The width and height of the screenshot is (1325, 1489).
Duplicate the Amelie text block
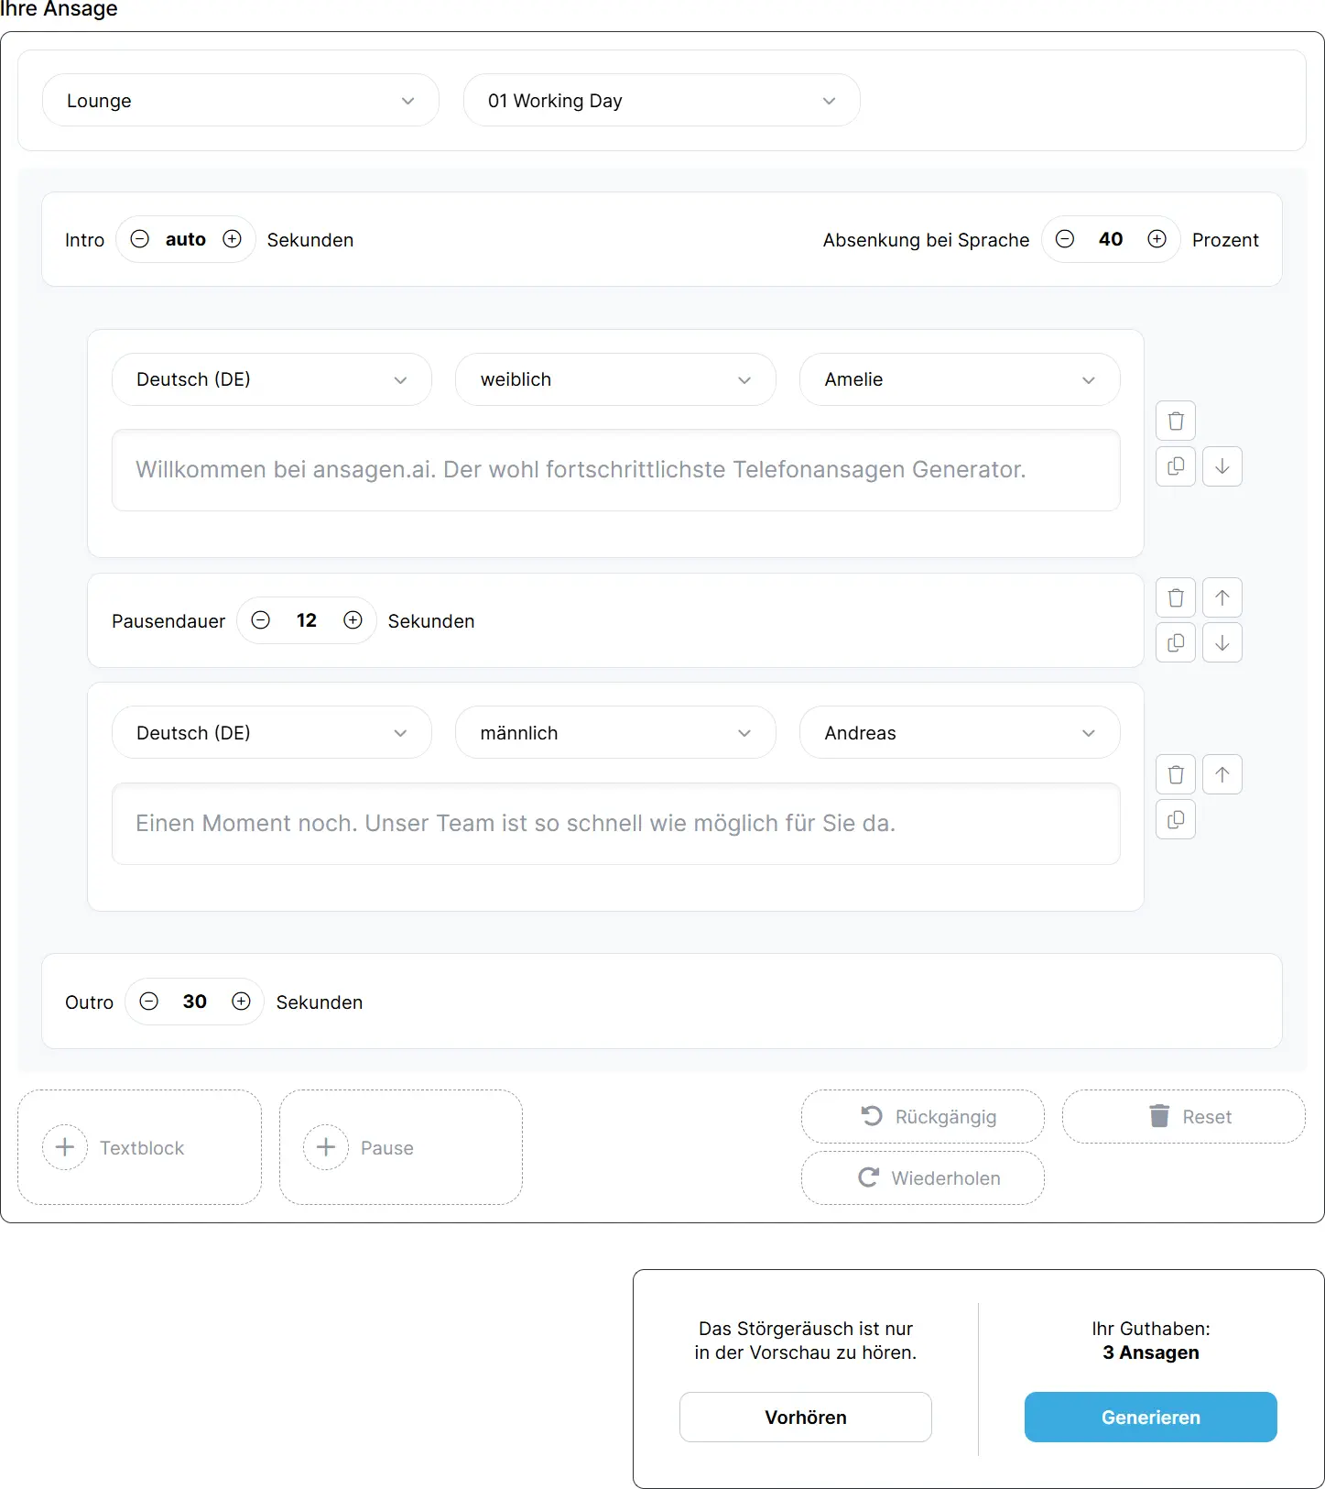point(1176,466)
